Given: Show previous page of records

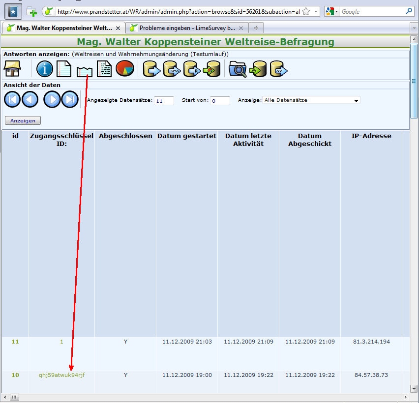Looking at the screenshot, I should [30, 100].
